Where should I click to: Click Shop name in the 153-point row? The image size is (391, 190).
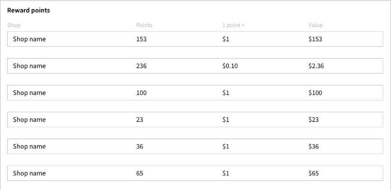point(29,39)
